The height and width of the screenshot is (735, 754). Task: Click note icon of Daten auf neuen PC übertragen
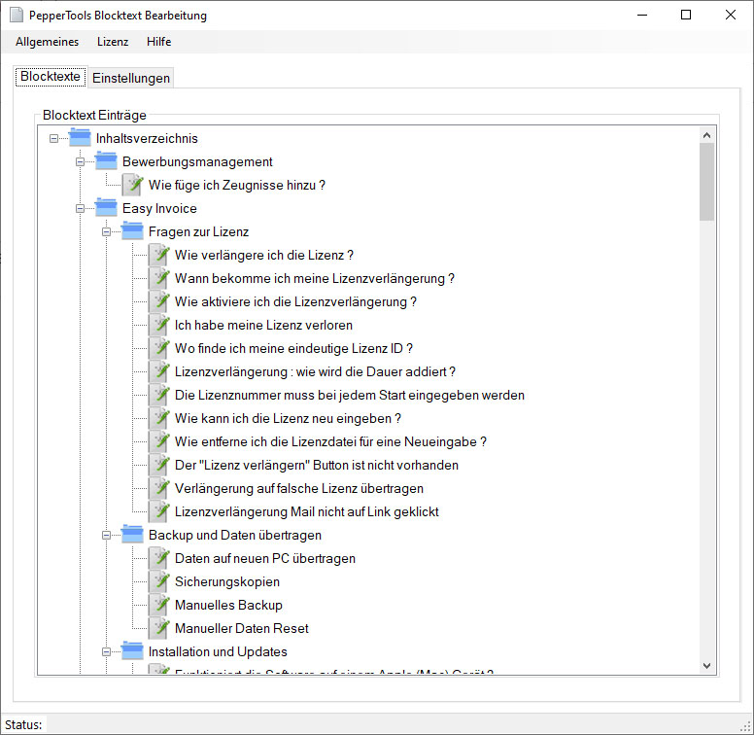point(159,558)
